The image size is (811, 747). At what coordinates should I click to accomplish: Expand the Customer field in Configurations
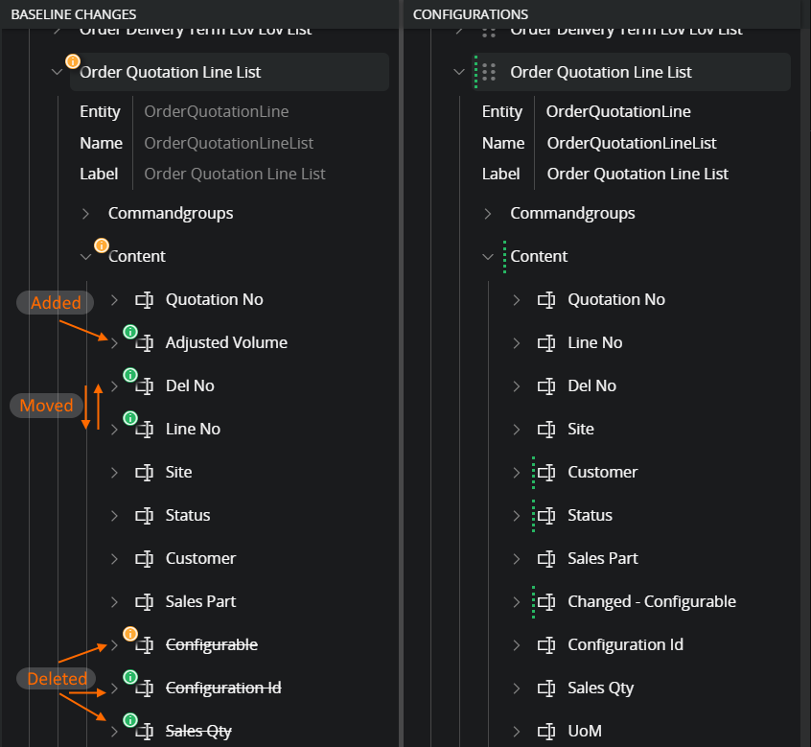coord(517,473)
